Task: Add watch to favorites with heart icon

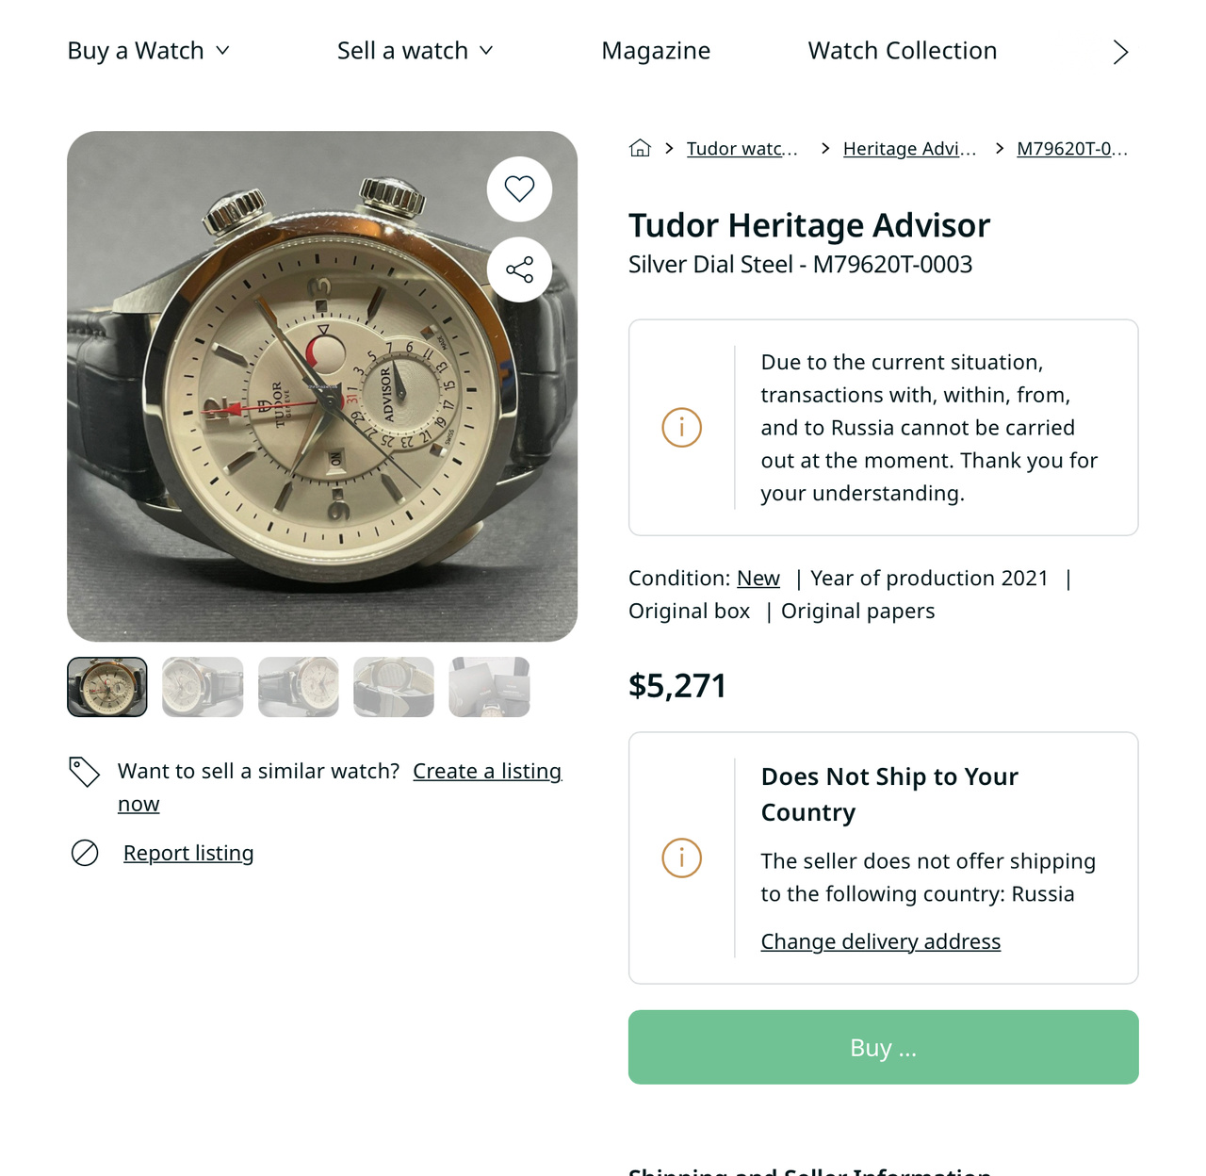Action: coord(519,189)
